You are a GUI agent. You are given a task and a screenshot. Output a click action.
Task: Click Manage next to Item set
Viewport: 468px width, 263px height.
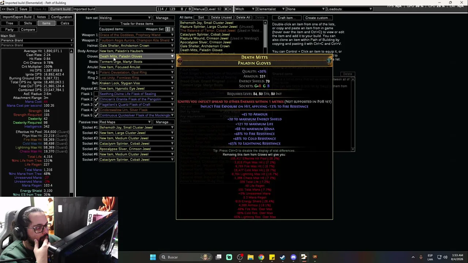click(x=163, y=18)
